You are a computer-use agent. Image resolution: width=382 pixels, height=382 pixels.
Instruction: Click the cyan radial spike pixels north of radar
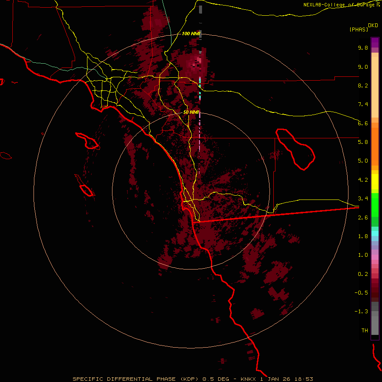(200, 89)
